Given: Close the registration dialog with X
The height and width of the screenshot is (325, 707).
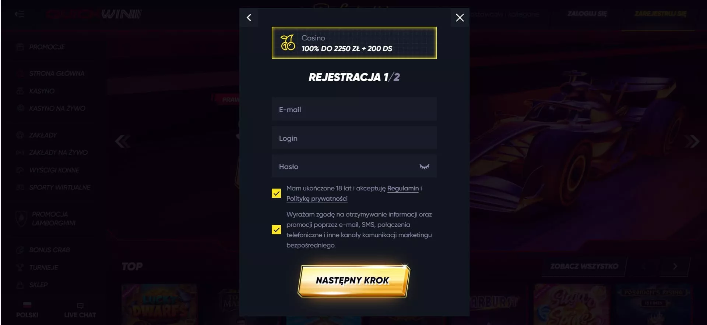Looking at the screenshot, I should click(x=460, y=18).
